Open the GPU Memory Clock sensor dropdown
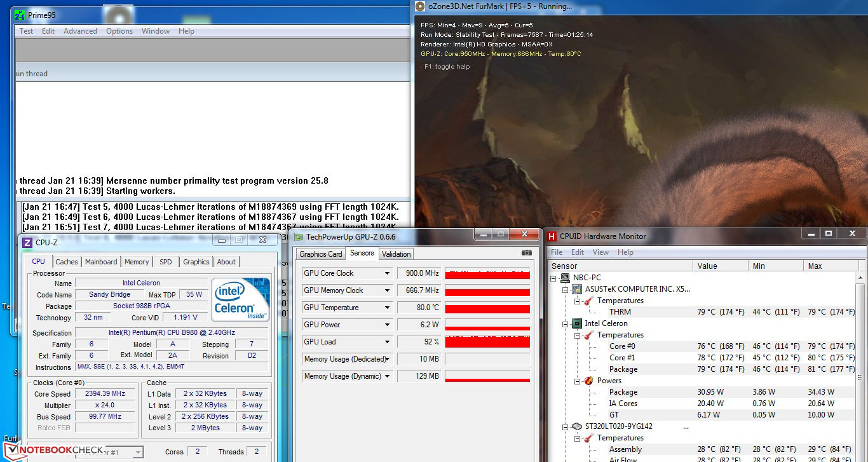This screenshot has height=462, width=868. click(387, 290)
